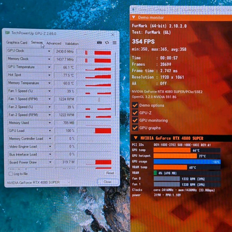The width and height of the screenshot is (232, 232).
Task: Click the fan 0 1222 RPM bar
Action: (187, 179)
